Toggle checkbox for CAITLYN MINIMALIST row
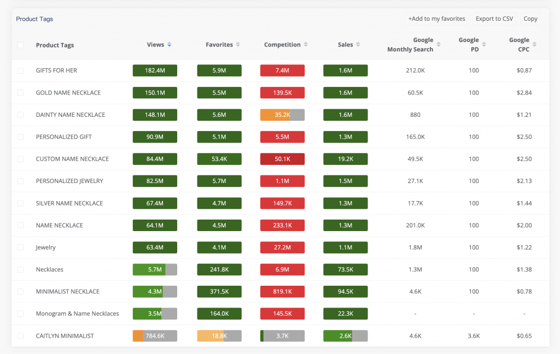Viewport: 560px width, 354px height. tap(20, 336)
